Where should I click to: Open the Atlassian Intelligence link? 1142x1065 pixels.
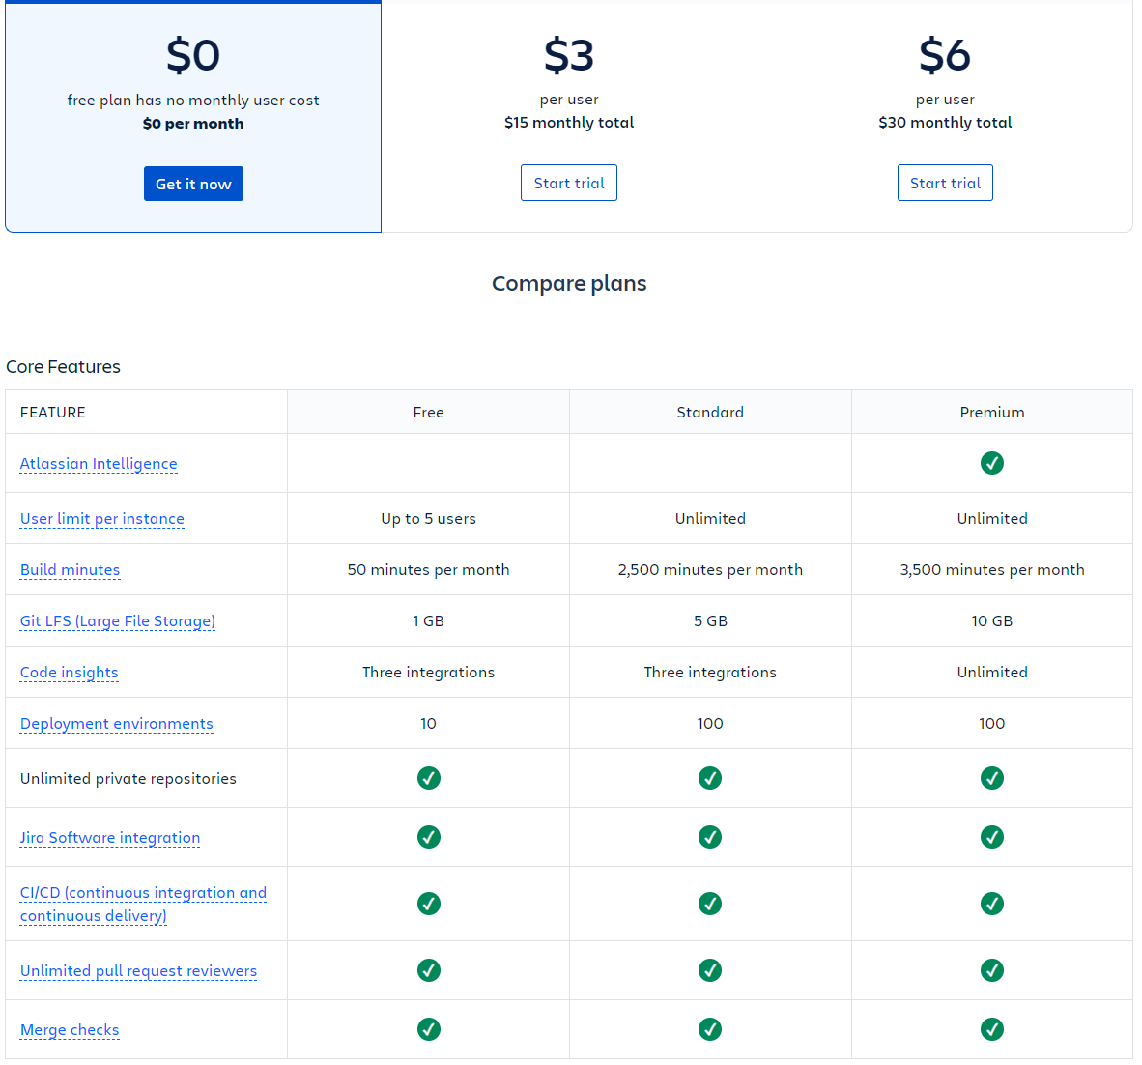(x=99, y=463)
